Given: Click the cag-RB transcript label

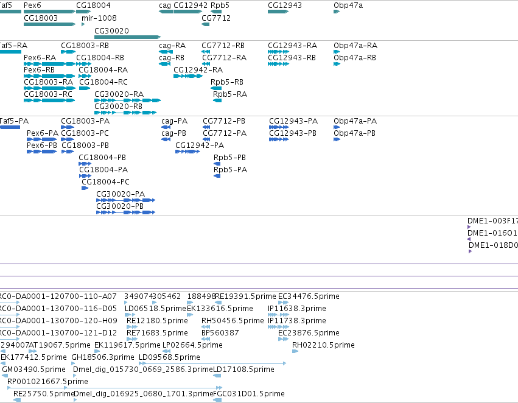Looking at the screenshot, I should tap(172, 57).
